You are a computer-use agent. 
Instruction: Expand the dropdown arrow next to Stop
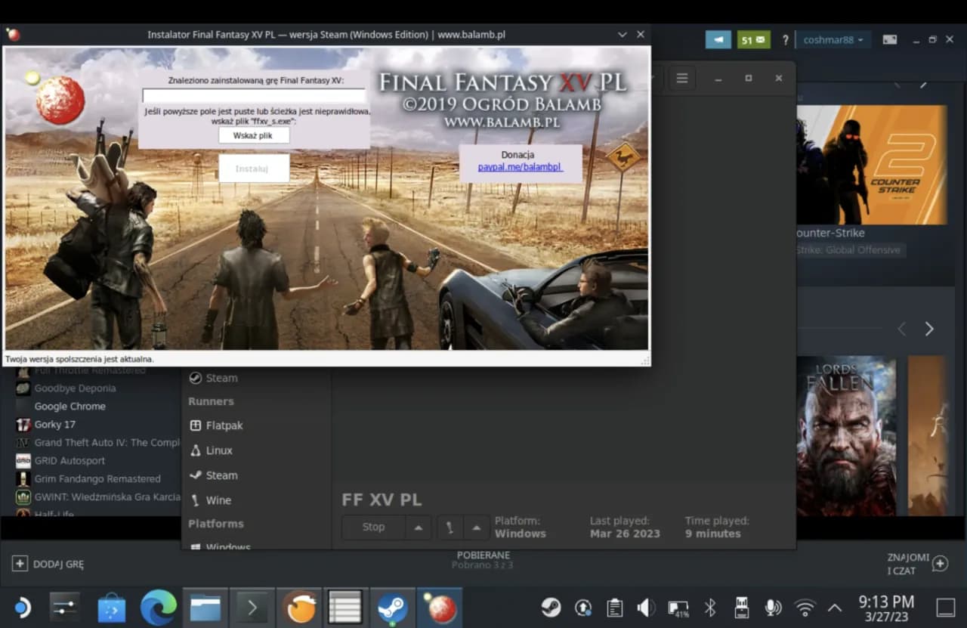click(418, 527)
